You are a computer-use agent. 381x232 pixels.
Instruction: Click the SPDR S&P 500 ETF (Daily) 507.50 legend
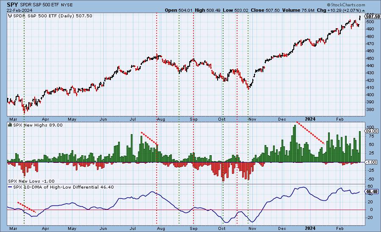pos(52,16)
